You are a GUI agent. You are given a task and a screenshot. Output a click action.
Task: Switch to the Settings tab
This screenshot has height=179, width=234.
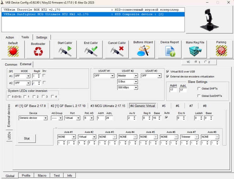pos(42,38)
